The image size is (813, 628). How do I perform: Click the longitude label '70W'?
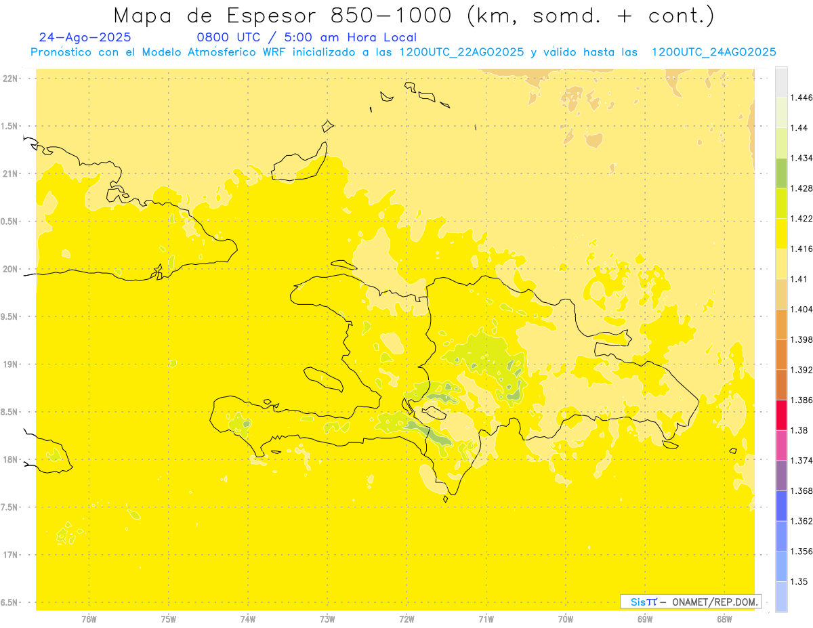pyautogui.click(x=566, y=619)
